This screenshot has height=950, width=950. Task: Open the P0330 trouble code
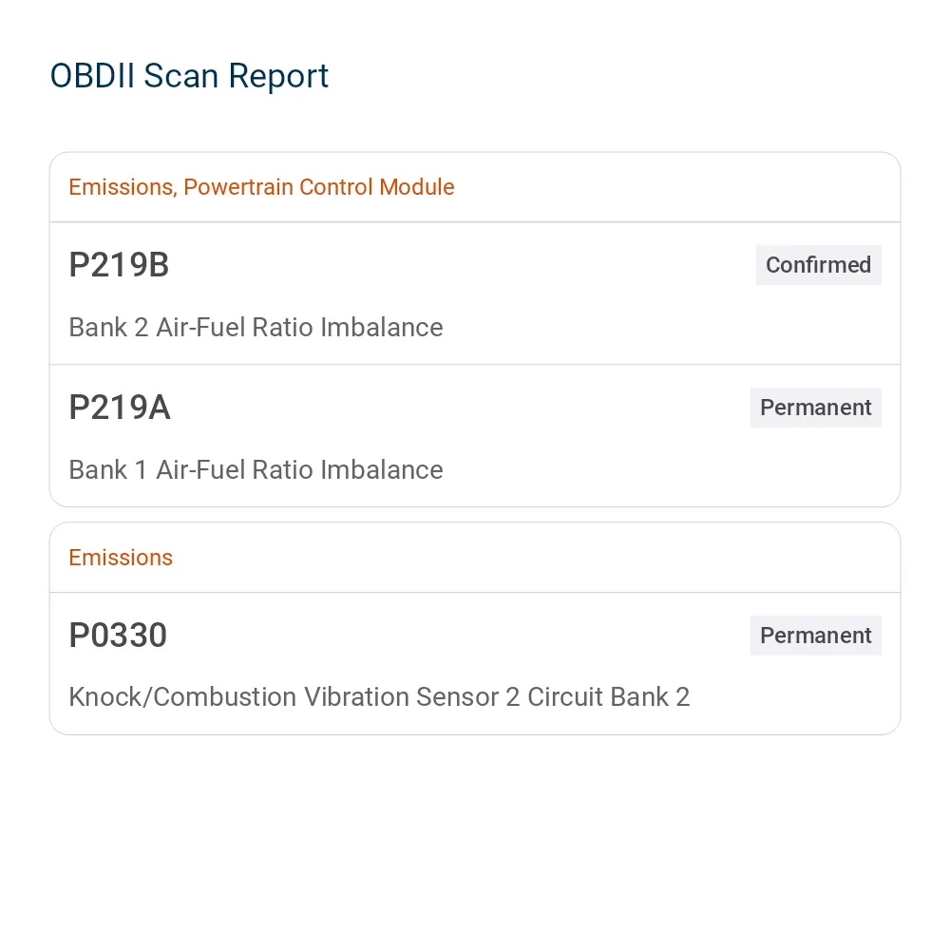click(118, 635)
